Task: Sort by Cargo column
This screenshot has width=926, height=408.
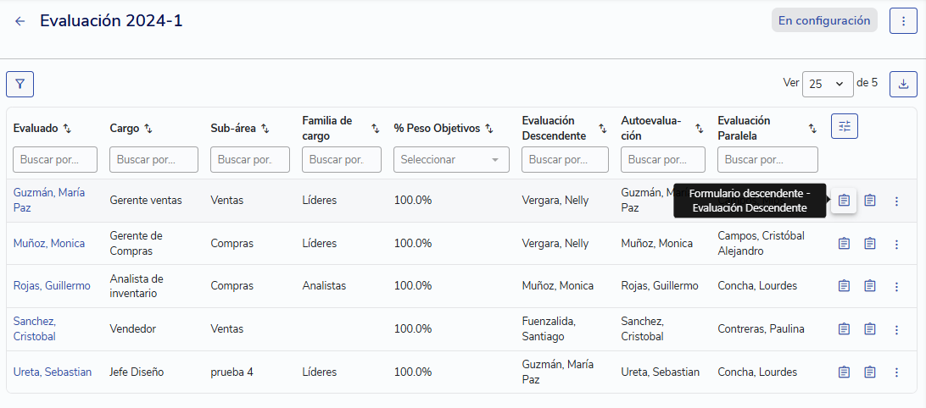Action: tap(148, 129)
